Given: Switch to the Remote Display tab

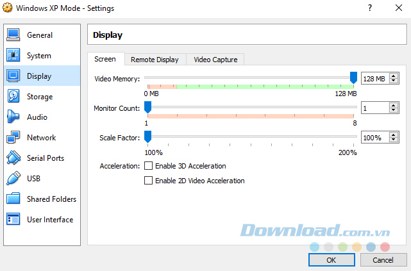Looking at the screenshot, I should [155, 60].
